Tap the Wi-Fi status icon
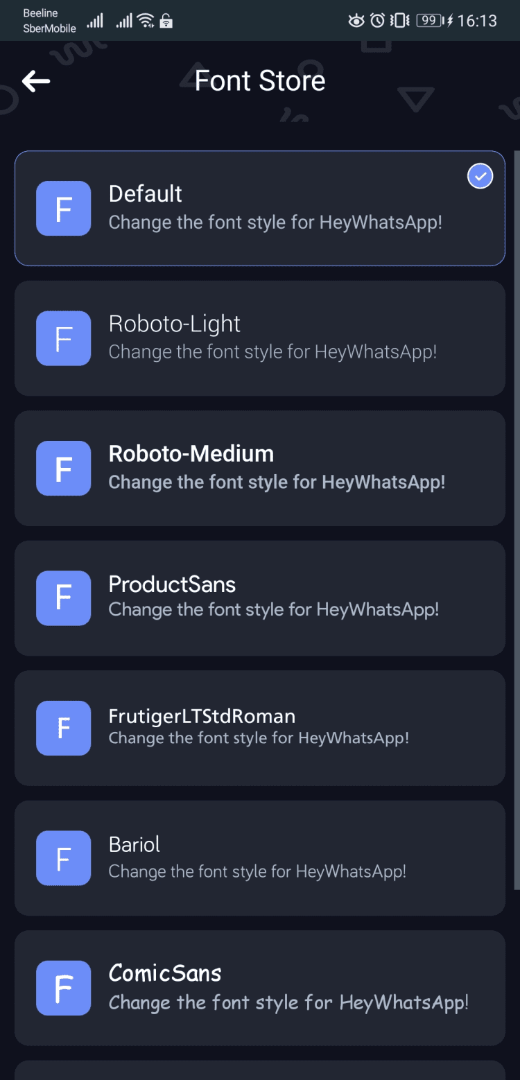This screenshot has width=520, height=1080. point(145,21)
